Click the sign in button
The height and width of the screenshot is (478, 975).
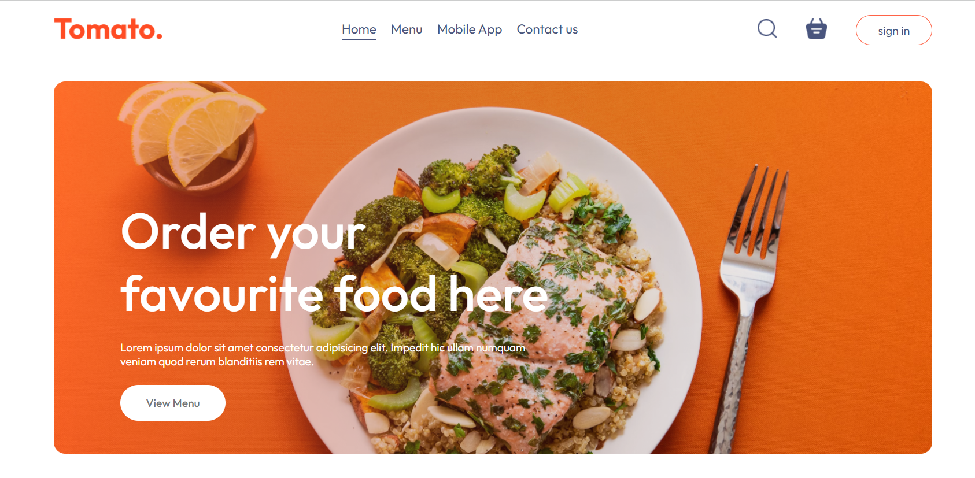click(x=893, y=30)
